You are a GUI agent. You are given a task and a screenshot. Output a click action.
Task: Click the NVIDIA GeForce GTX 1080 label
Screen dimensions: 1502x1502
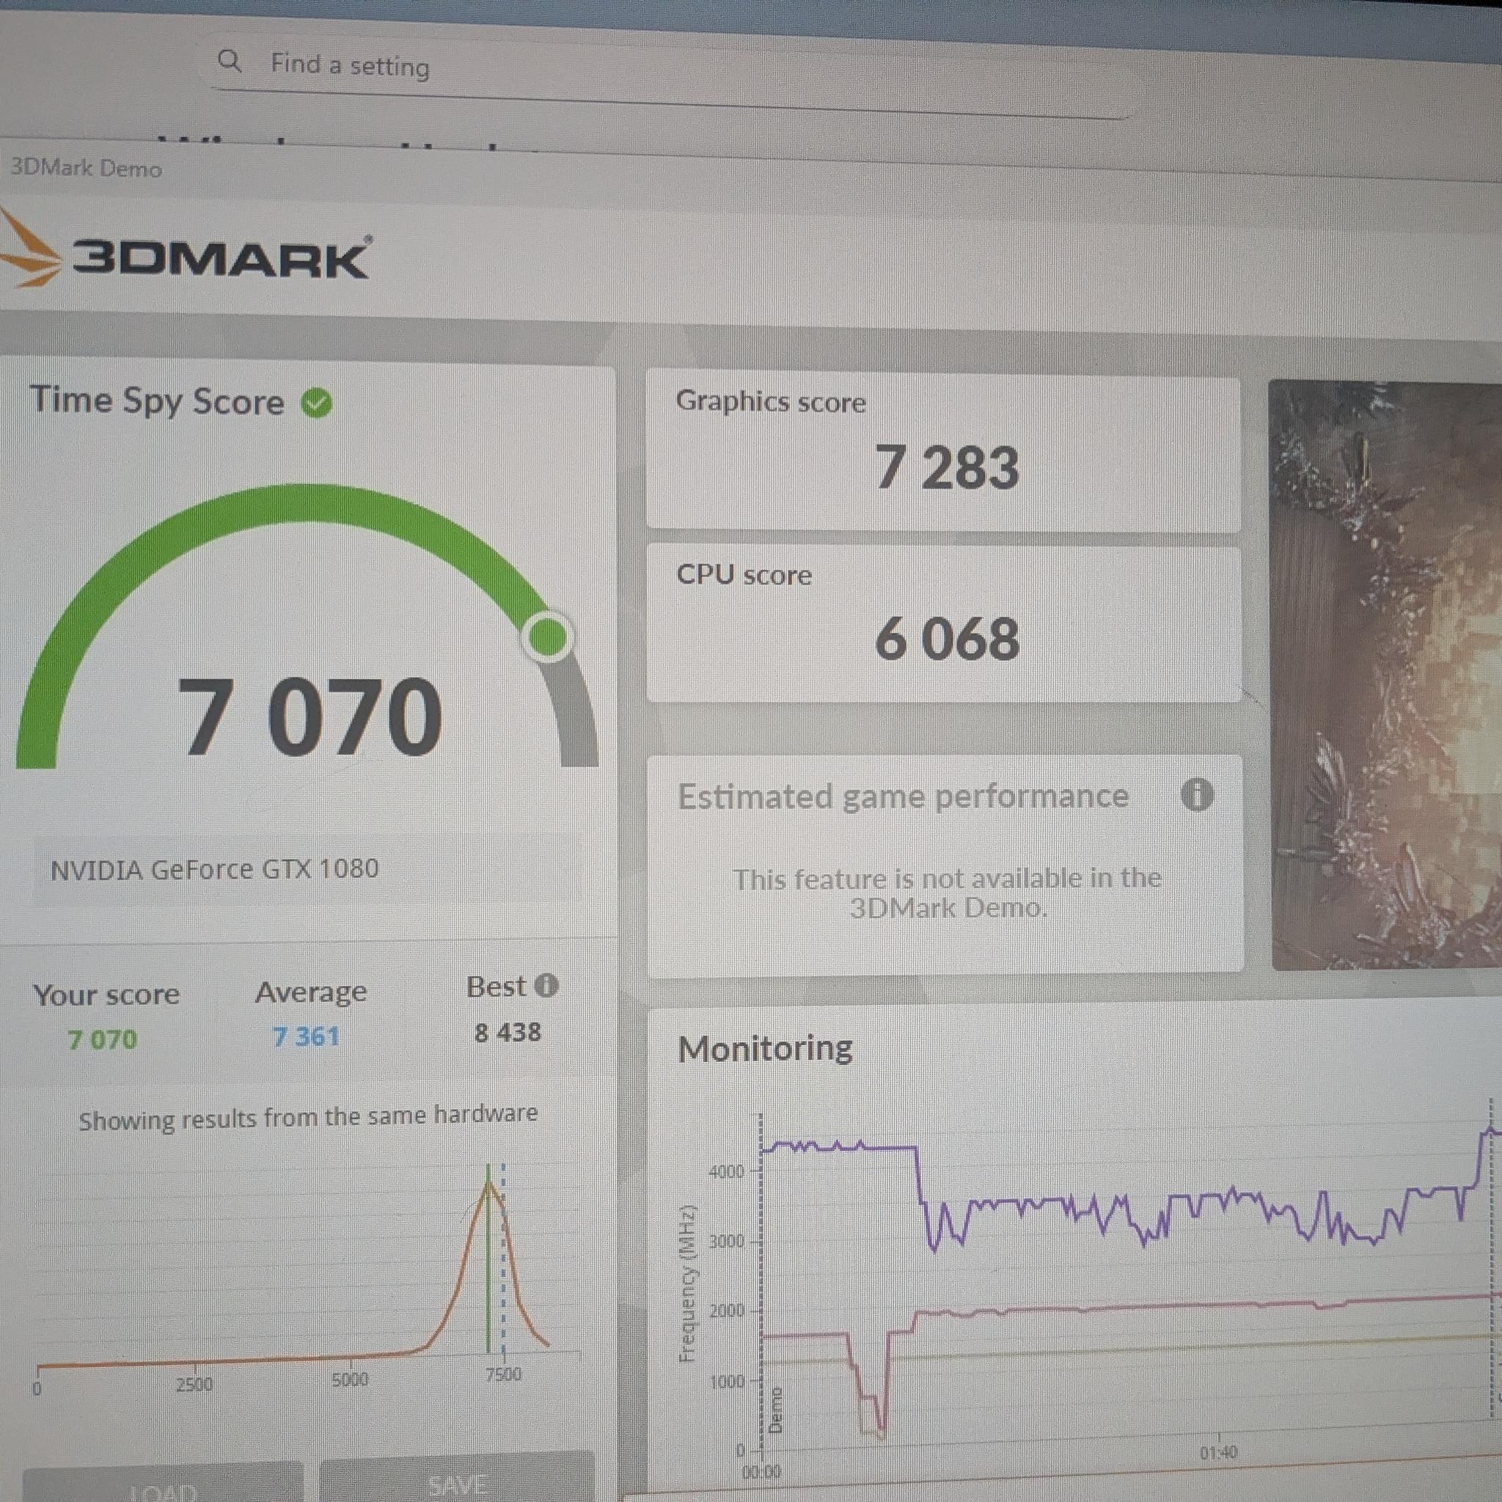[215, 868]
